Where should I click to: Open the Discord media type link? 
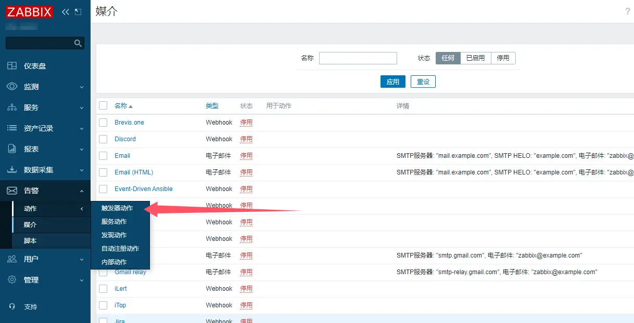point(125,139)
